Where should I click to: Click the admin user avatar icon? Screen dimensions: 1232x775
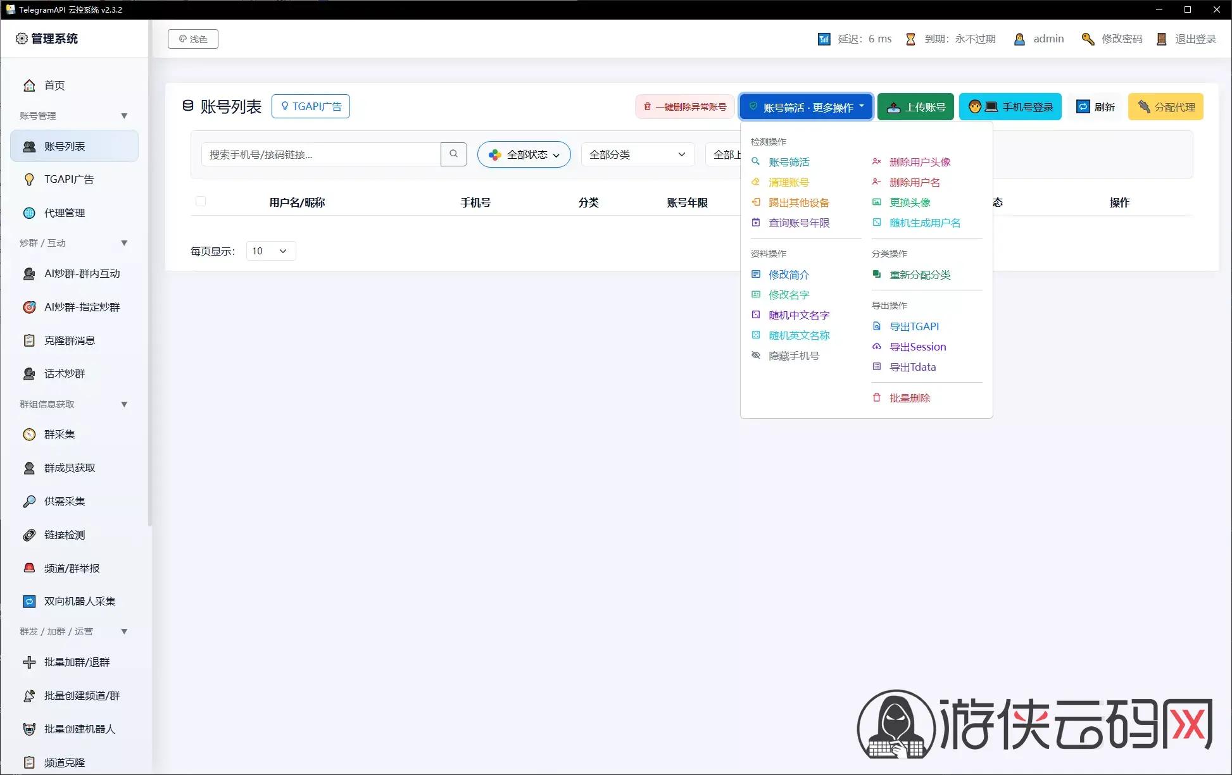click(1019, 39)
